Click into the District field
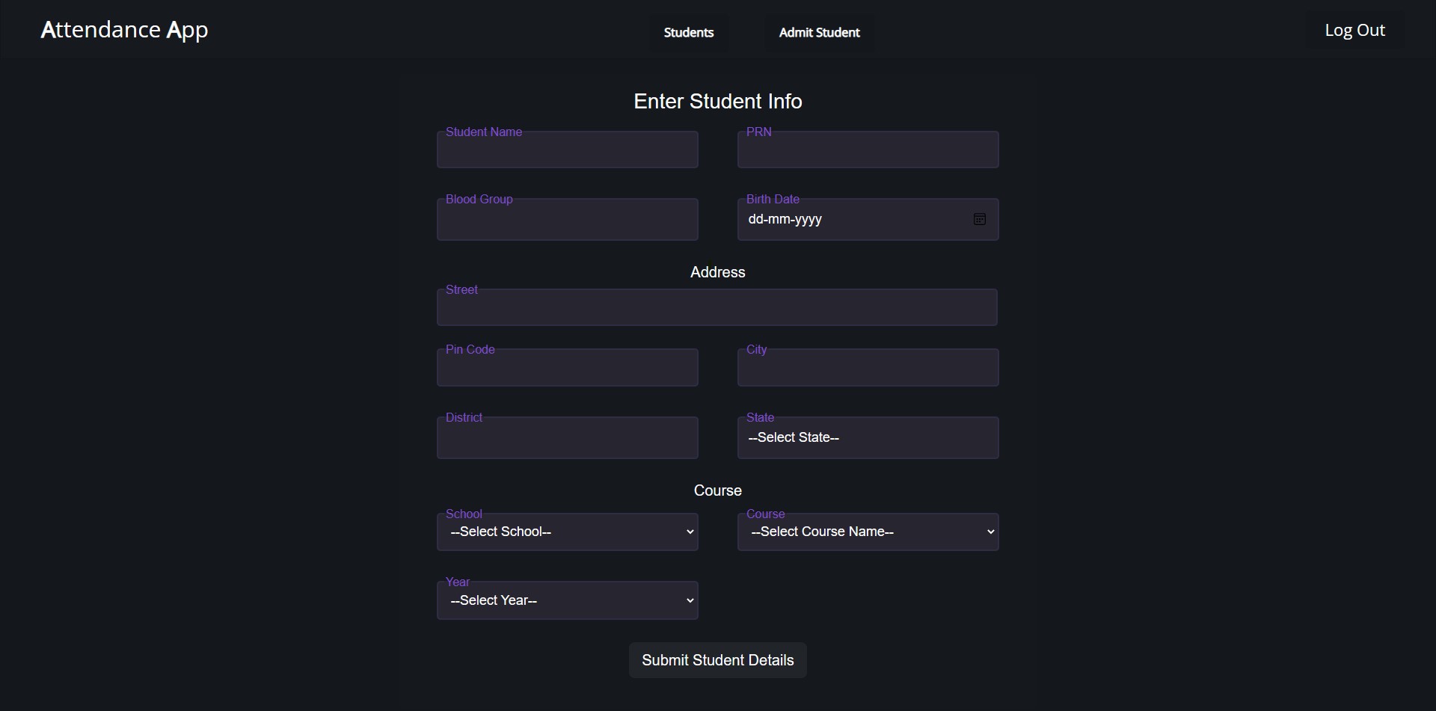This screenshot has width=1436, height=711. [568, 437]
